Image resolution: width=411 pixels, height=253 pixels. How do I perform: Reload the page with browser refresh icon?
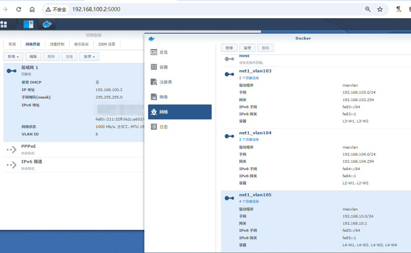click(19, 9)
